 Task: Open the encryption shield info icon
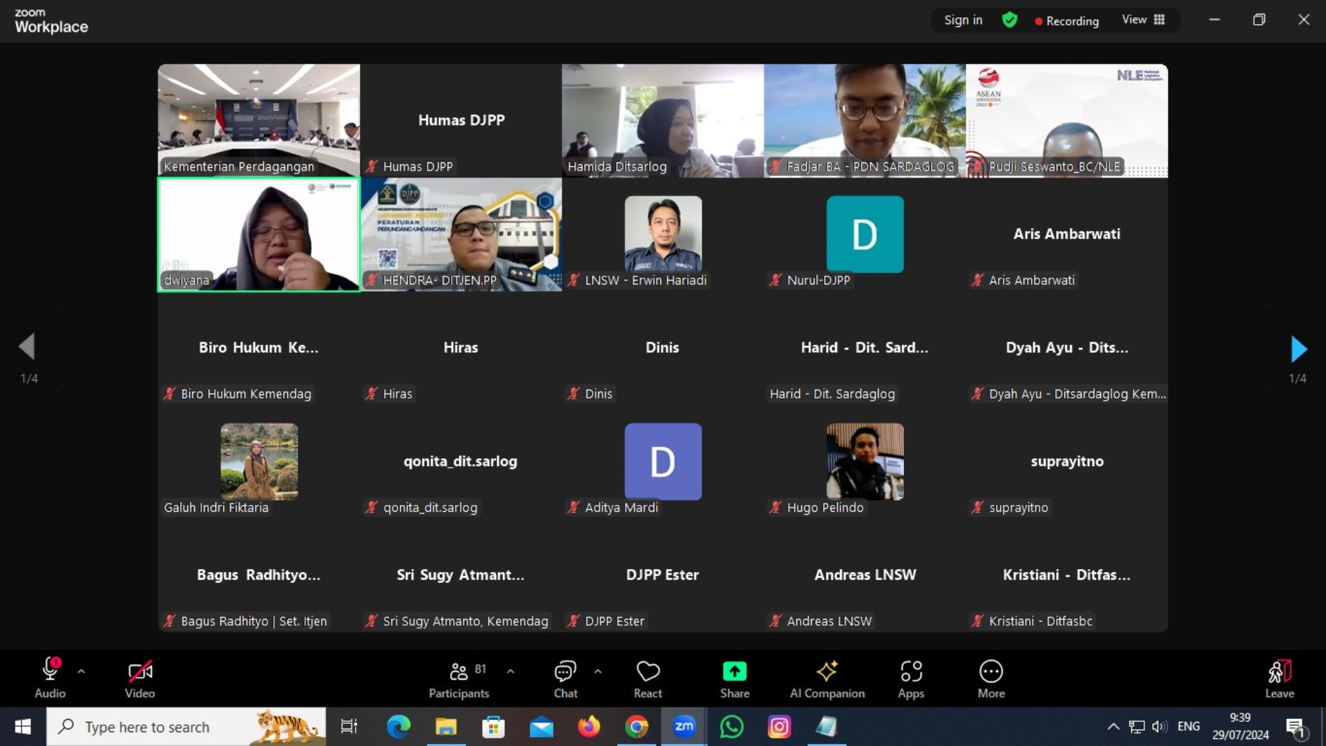1010,20
